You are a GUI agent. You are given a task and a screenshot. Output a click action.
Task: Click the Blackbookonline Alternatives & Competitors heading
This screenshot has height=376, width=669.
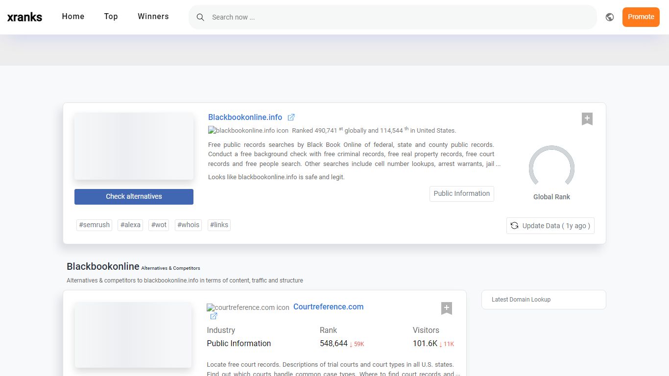133,267
